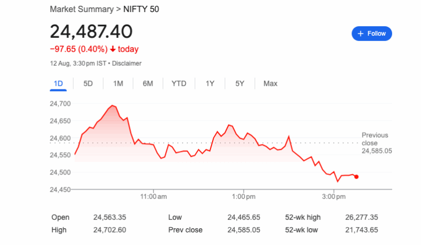Click the Previous close label on the chart
The height and width of the screenshot is (245, 421).
pos(375,139)
